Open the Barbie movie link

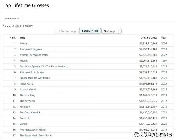[23, 124]
